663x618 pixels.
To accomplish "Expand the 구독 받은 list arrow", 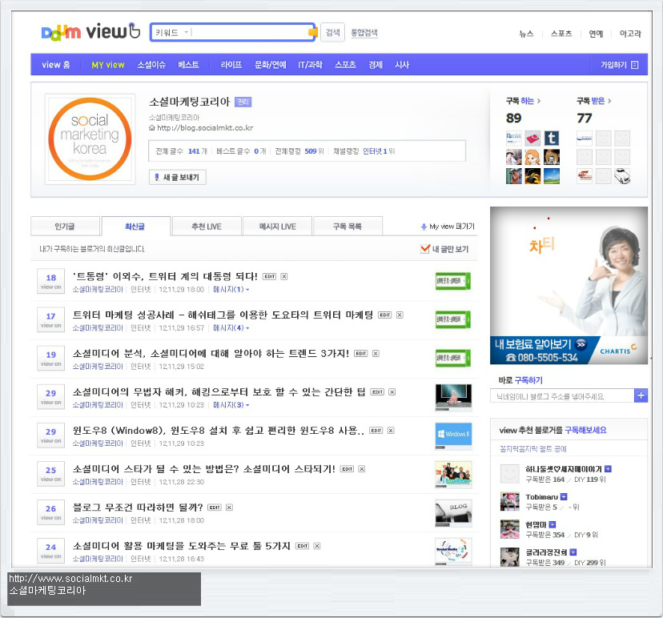I will pyautogui.click(x=609, y=101).
